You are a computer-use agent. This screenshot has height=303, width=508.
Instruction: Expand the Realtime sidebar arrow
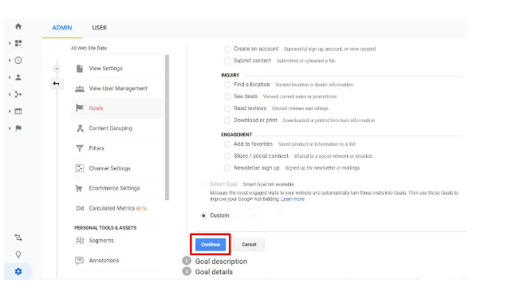[10, 61]
